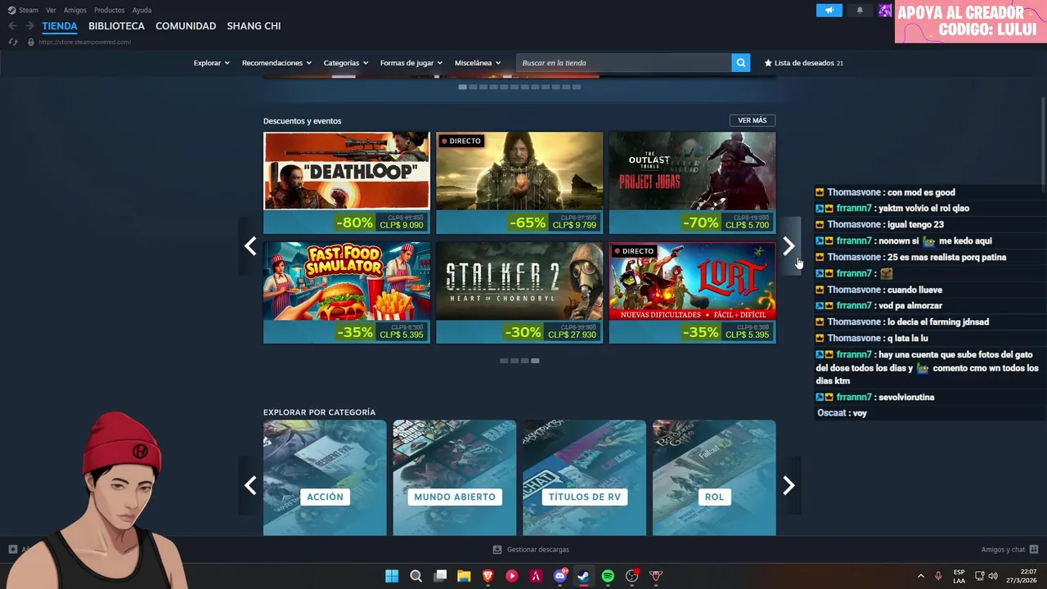
Task: Click the blue magnifier search button
Action: tap(741, 63)
